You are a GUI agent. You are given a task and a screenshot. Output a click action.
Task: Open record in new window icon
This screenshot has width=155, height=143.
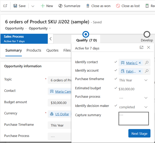5,6
